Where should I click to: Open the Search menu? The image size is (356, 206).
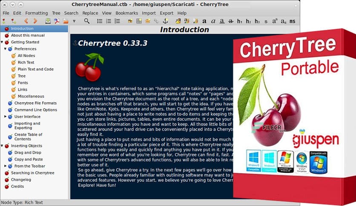[71, 13]
